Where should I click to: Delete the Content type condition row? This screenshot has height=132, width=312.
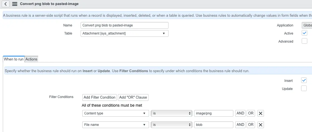[x=261, y=113]
